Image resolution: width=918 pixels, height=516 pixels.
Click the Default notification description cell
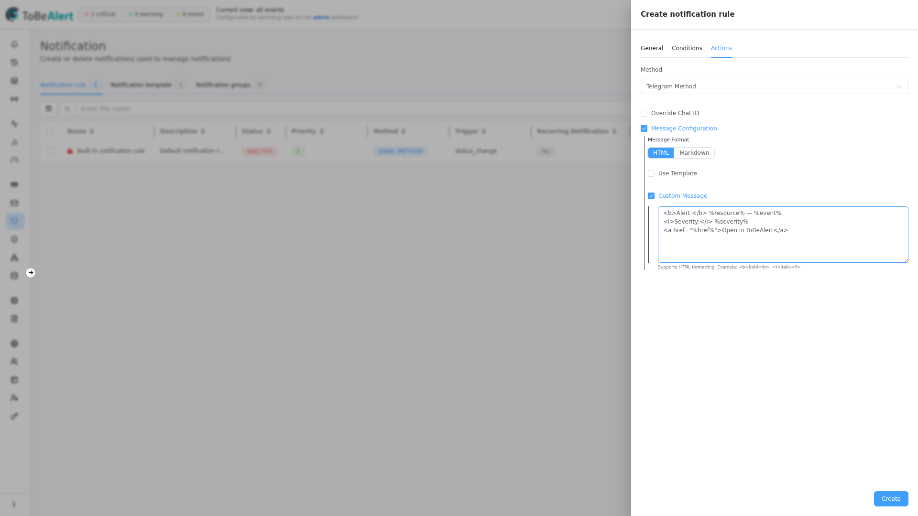point(192,151)
